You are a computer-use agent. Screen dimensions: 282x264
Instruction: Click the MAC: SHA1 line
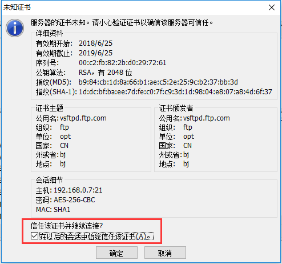click(53, 210)
